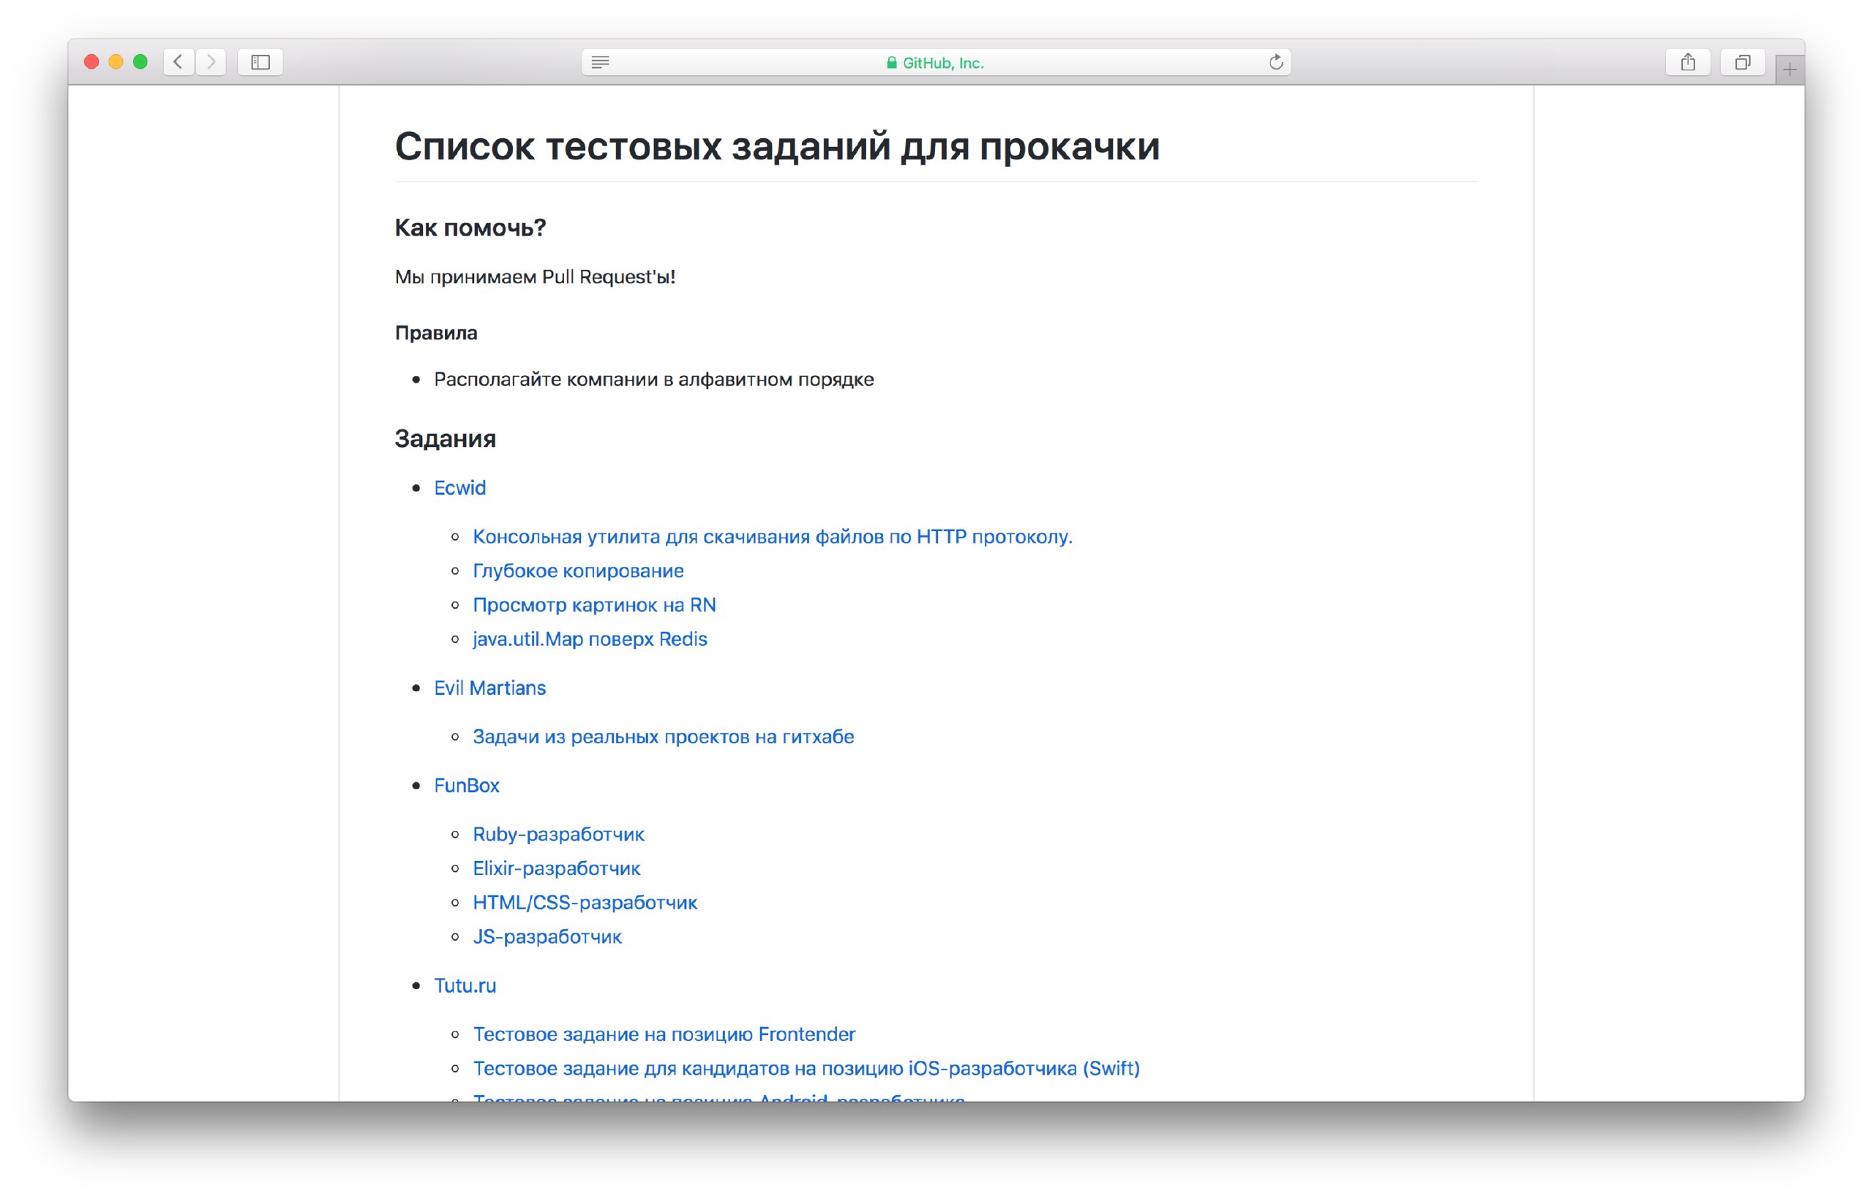Click the Задания heading
This screenshot has height=1199, width=1873.
[446, 438]
